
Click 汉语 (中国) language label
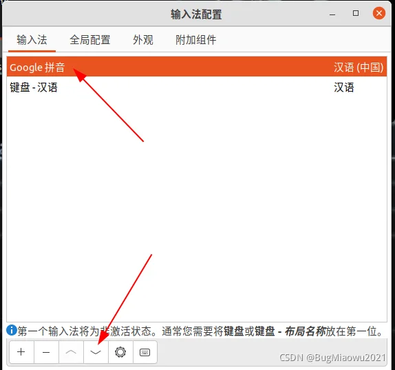click(359, 67)
